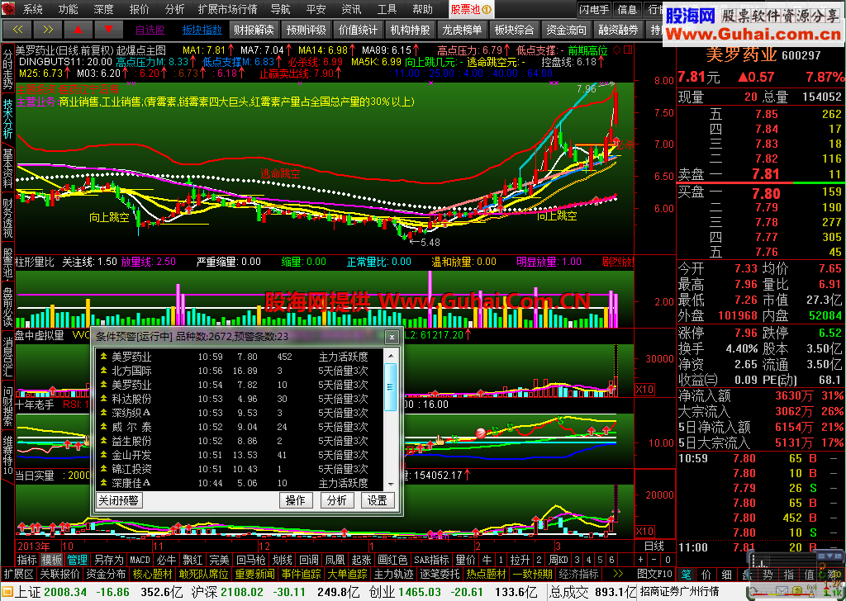The height and width of the screenshot is (601, 846).
Task: Click the + zoom button beside 日线
Action: tap(640, 560)
